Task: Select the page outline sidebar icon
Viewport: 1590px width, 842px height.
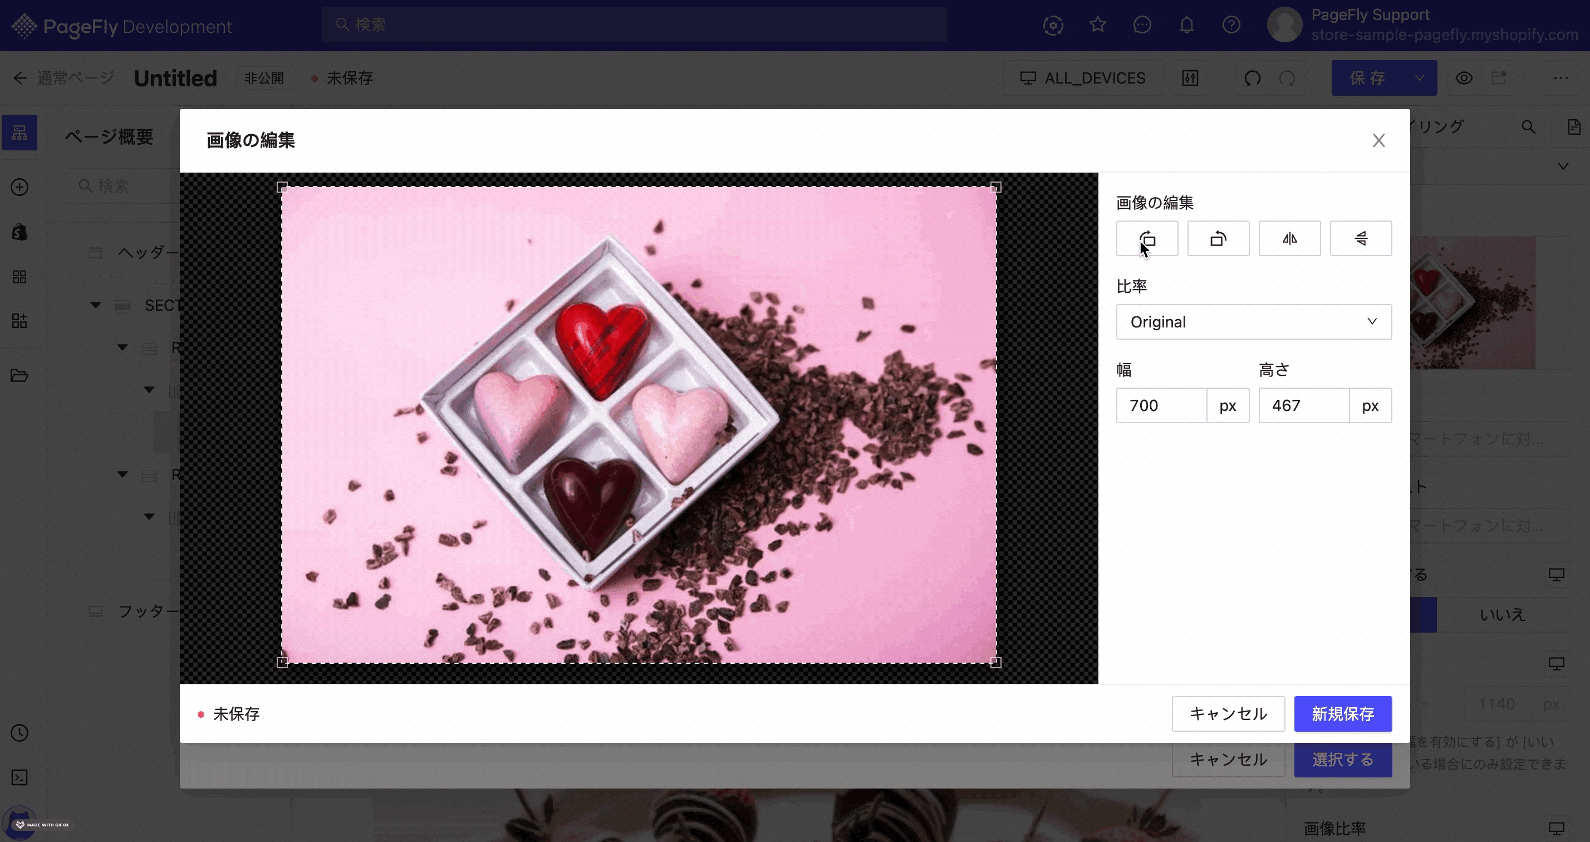Action: (19, 132)
